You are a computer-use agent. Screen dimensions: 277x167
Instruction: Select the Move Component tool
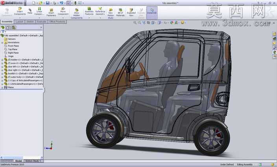point(63,11)
